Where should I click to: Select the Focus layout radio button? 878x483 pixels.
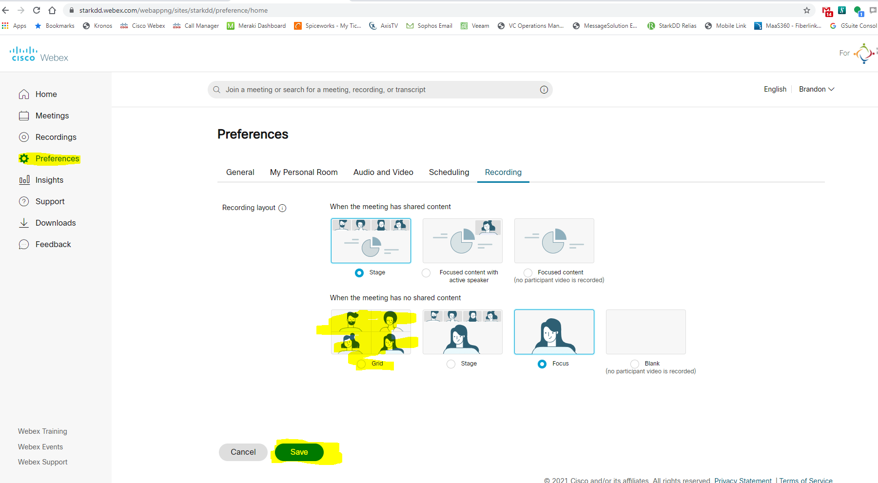click(542, 364)
